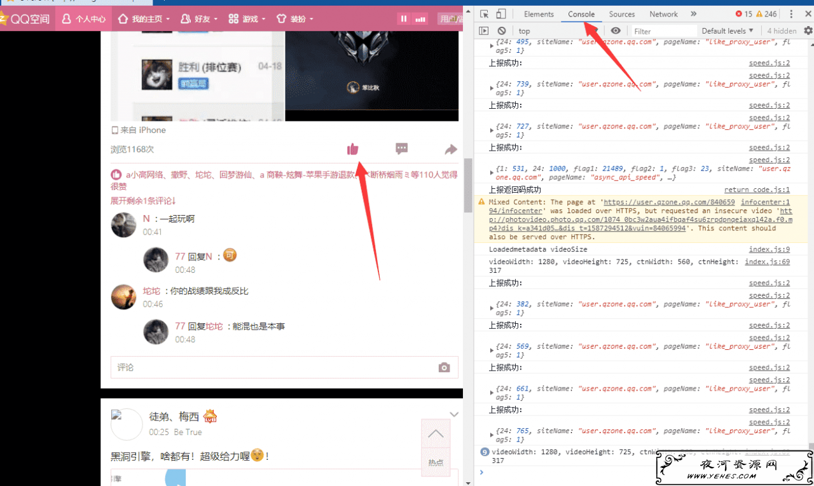Click the thumbs-up like icon on the post
This screenshot has height=486, width=814.
coord(353,149)
